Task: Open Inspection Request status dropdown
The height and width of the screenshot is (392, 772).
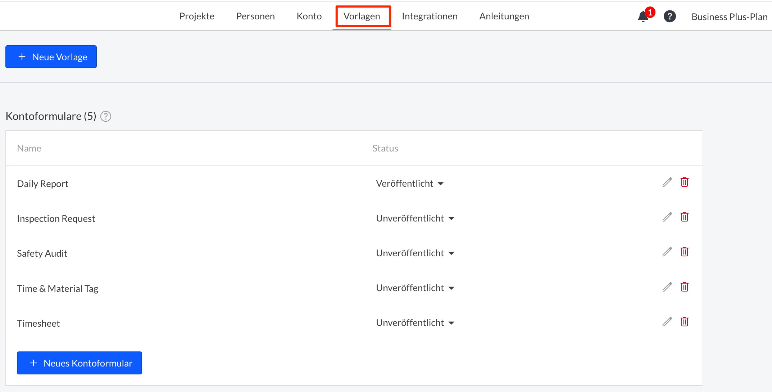Action: [x=415, y=218]
